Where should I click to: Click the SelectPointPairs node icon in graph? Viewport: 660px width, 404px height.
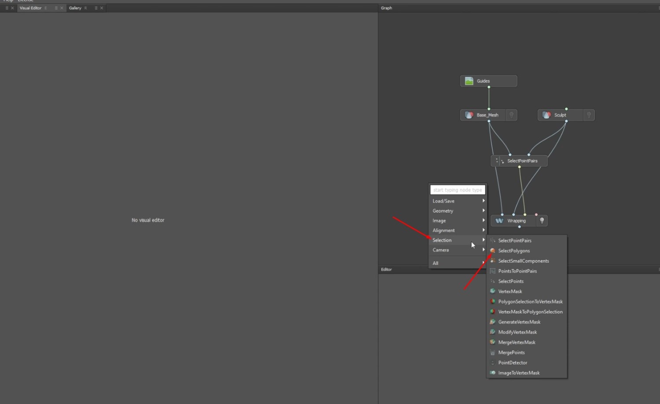coord(499,161)
